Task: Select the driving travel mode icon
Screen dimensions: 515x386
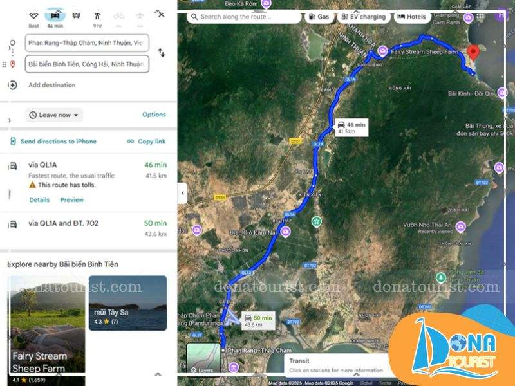Action: [x=55, y=15]
